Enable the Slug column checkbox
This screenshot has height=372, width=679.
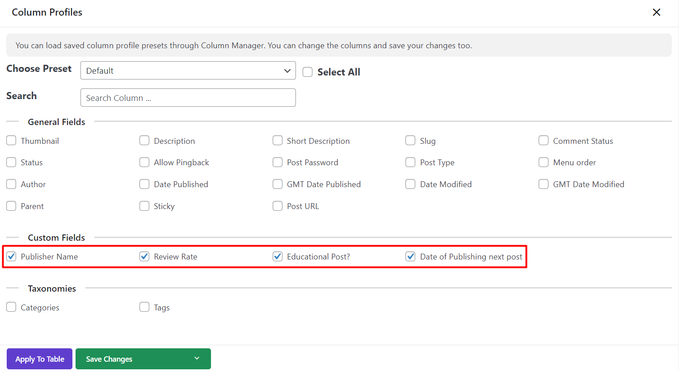tap(410, 141)
